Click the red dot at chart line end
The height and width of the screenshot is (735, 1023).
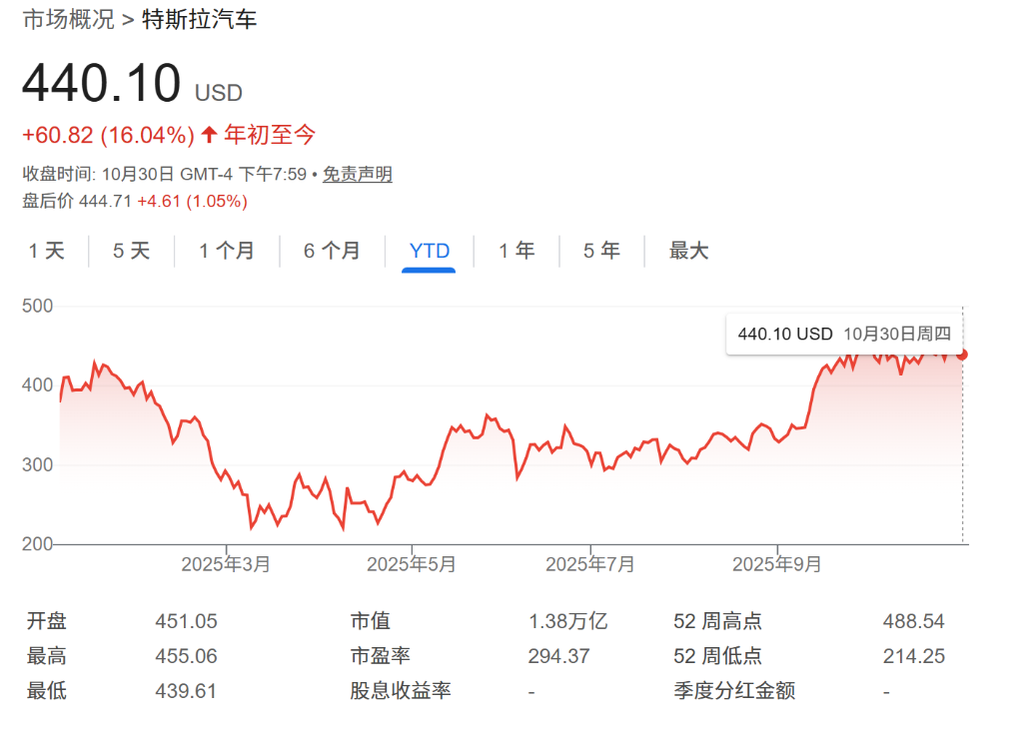(962, 354)
